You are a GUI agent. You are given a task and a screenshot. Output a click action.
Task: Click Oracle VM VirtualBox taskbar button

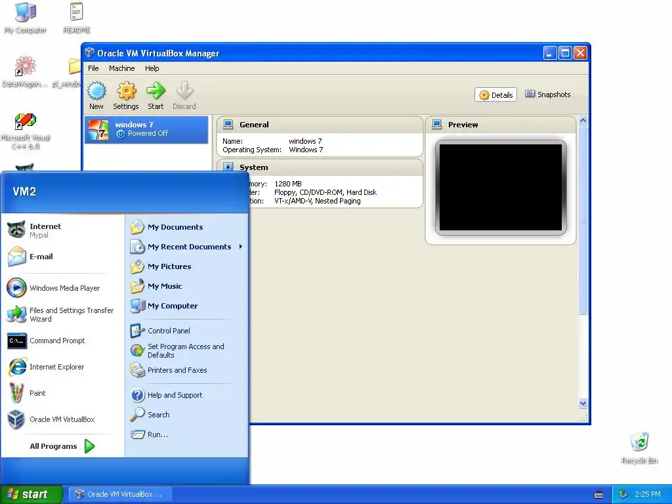(x=119, y=494)
